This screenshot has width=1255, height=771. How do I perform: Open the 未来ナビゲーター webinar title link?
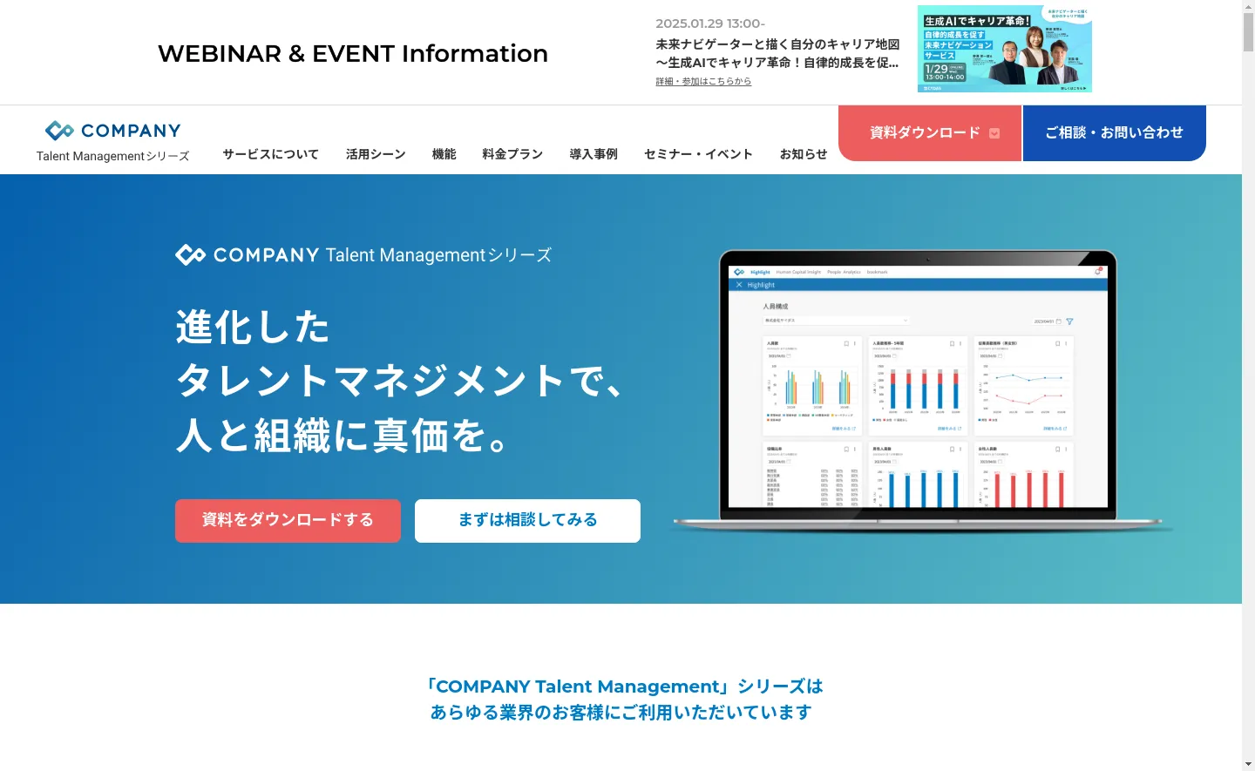click(777, 53)
